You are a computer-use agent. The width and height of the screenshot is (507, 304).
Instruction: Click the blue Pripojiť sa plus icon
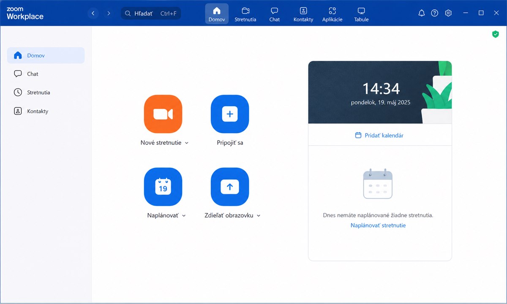[230, 114]
